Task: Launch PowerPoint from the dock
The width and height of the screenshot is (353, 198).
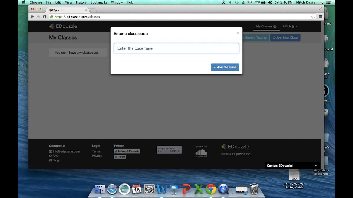Action: [x=186, y=189]
